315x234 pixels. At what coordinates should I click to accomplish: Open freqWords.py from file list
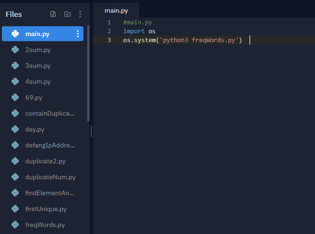tap(43, 225)
